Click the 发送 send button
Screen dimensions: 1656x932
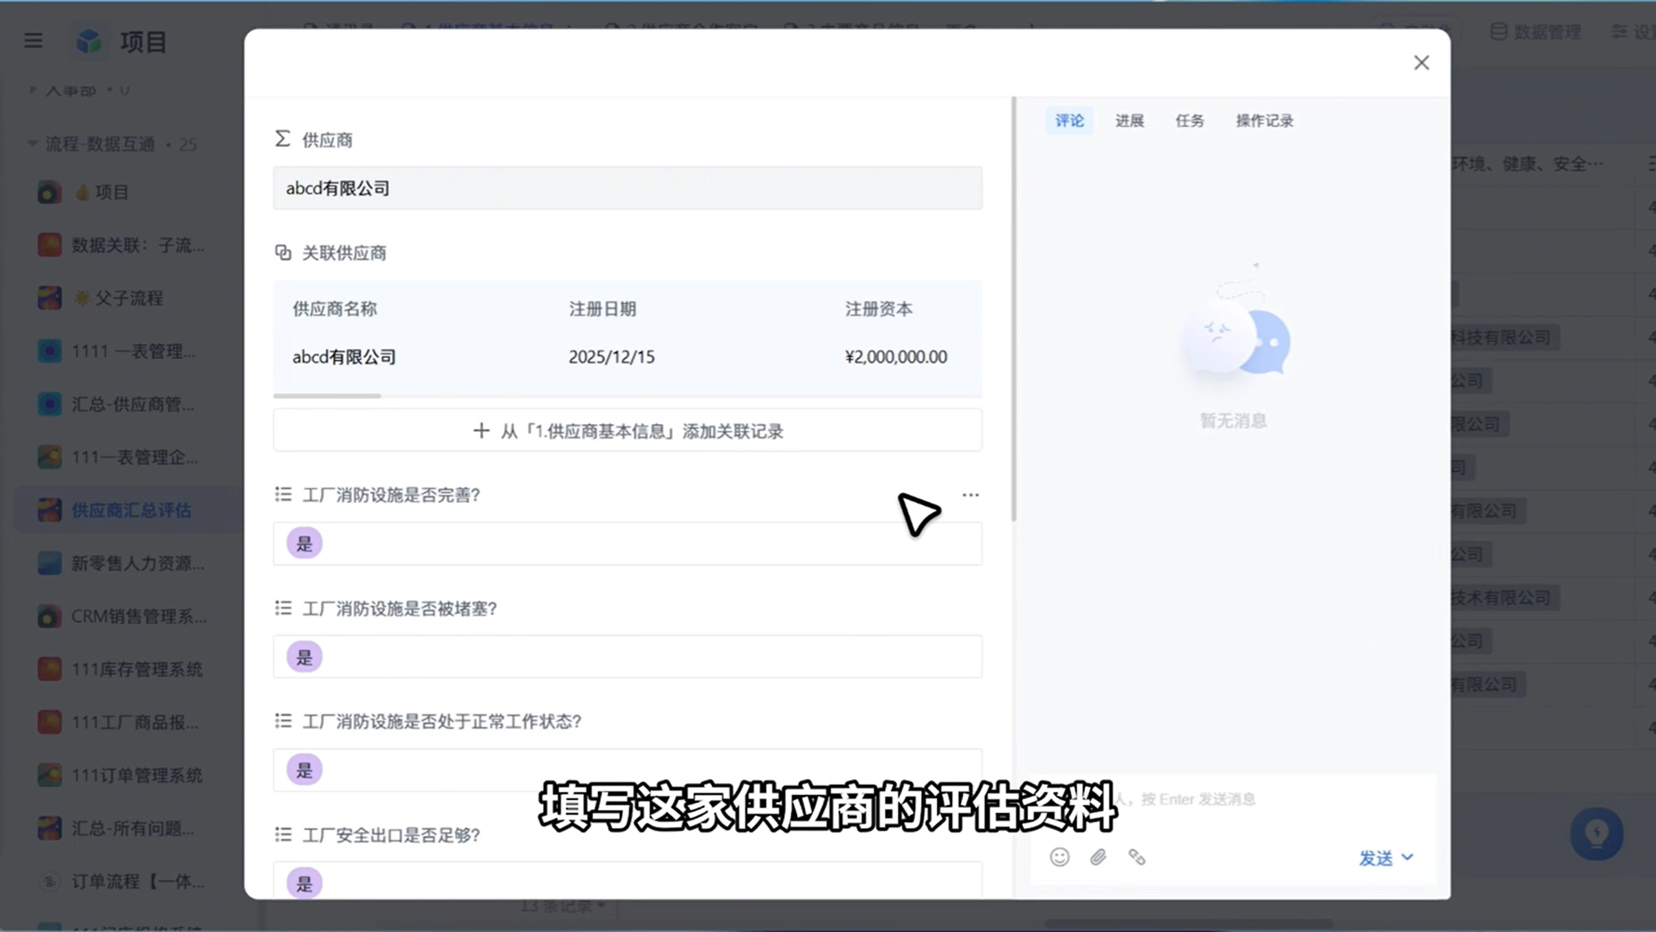click(x=1376, y=859)
